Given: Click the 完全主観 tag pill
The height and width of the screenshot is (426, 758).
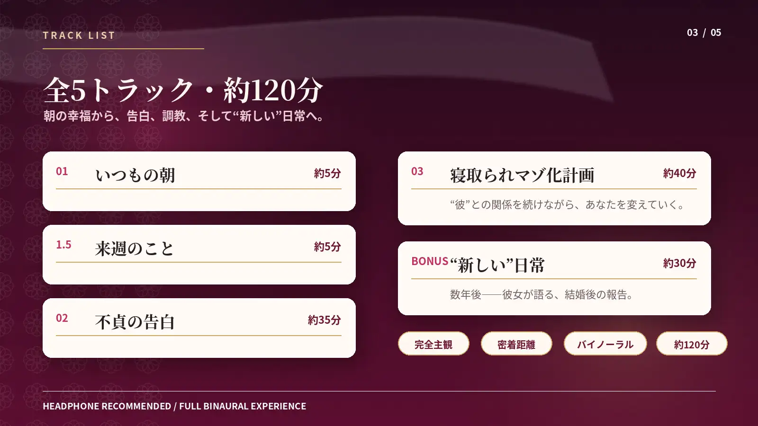Looking at the screenshot, I should coord(433,344).
